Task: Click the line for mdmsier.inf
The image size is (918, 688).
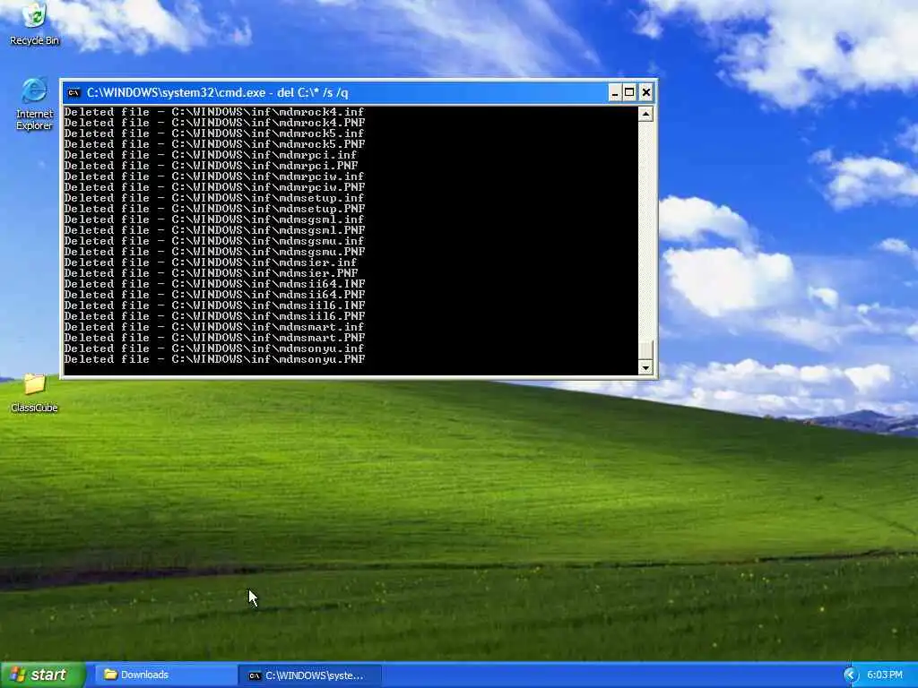Action: pos(211,262)
